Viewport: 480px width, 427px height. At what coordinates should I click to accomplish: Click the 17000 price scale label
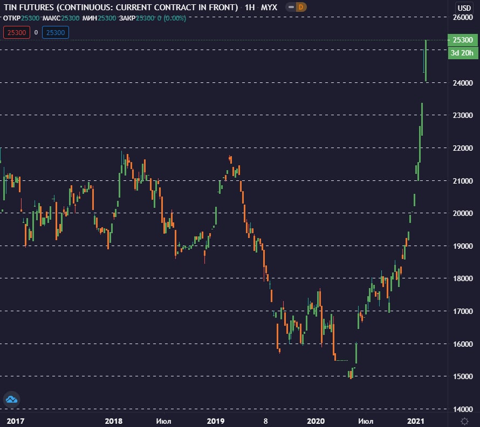[x=463, y=311]
